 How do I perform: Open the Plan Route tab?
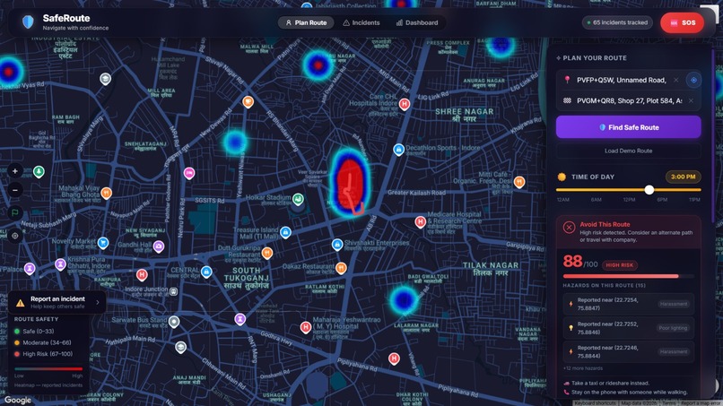click(306, 22)
